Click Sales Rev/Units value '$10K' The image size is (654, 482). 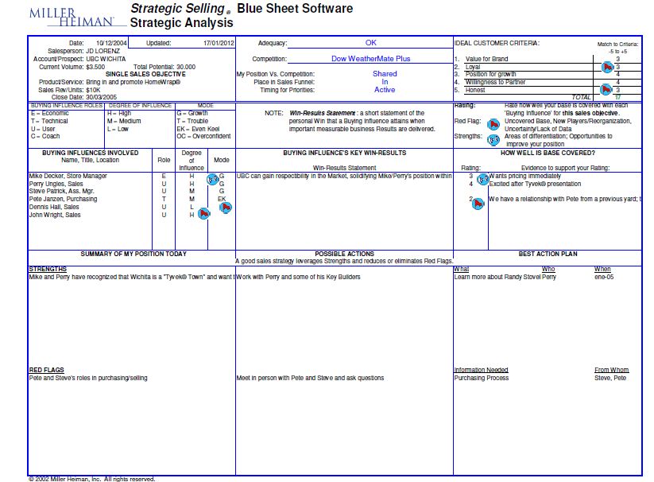(x=93, y=90)
